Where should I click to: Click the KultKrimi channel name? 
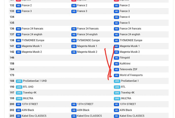click(125, 64)
